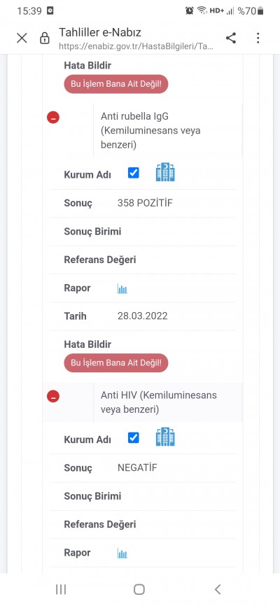Tap the Android home button
This screenshot has width=280, height=606.
pyautogui.click(x=139, y=589)
